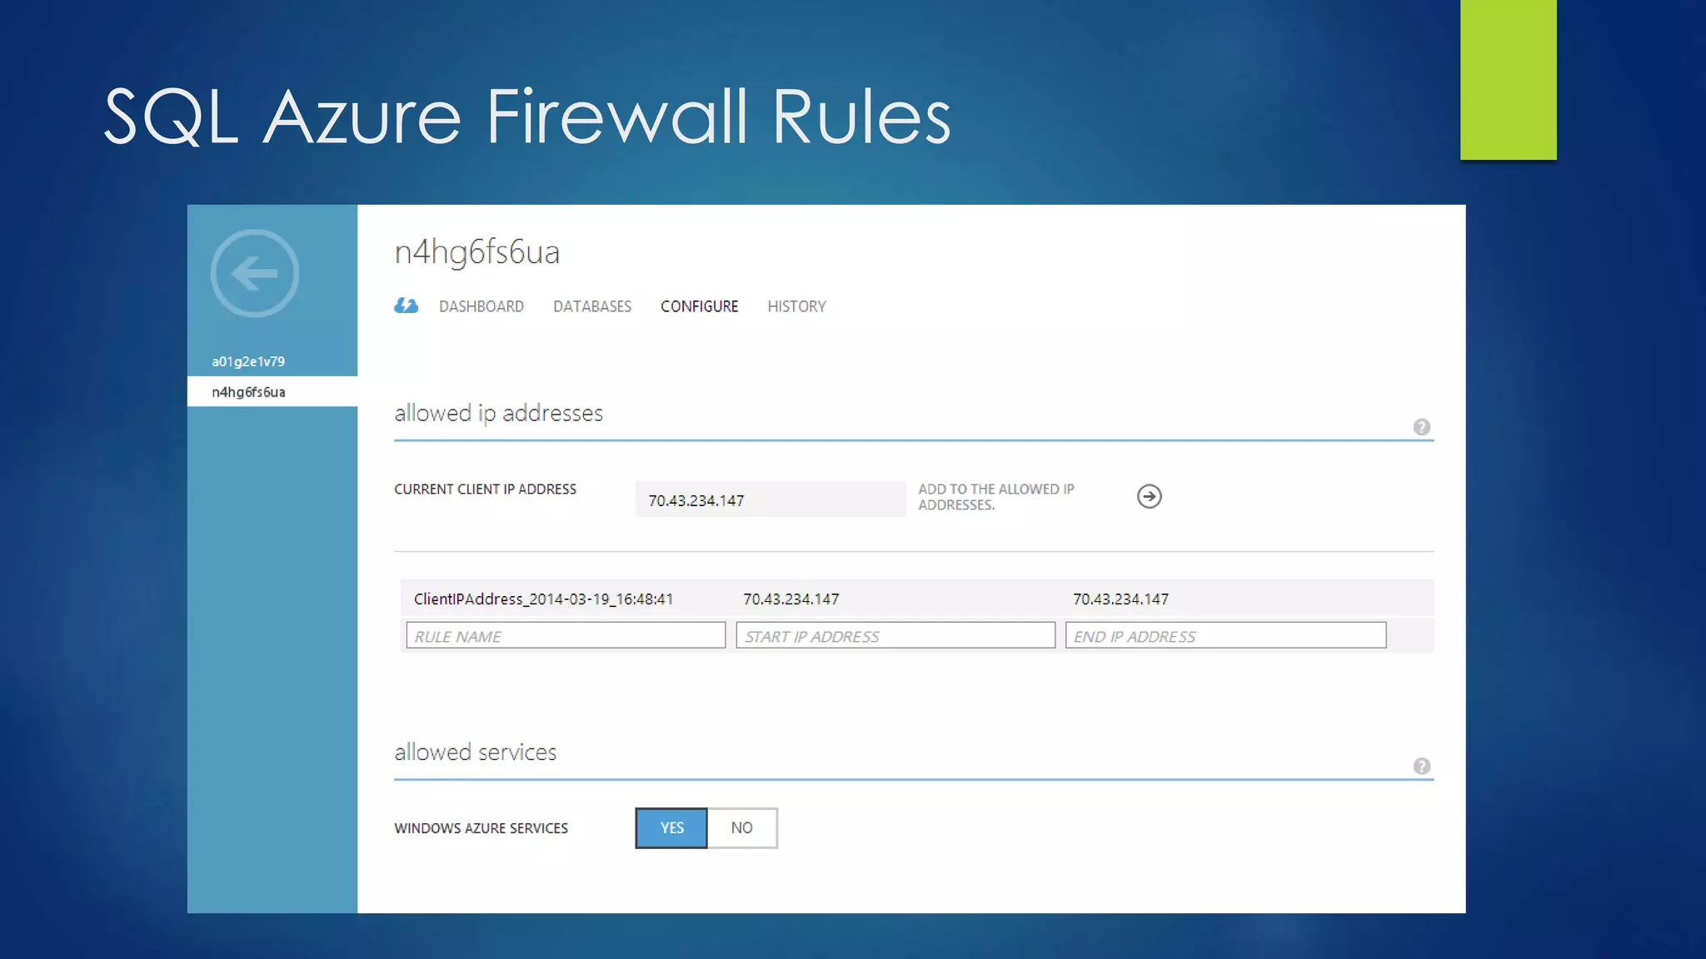1706x959 pixels.
Task: Select the ClientIPAddress_2014-03-19 rule row
Action: coord(543,599)
